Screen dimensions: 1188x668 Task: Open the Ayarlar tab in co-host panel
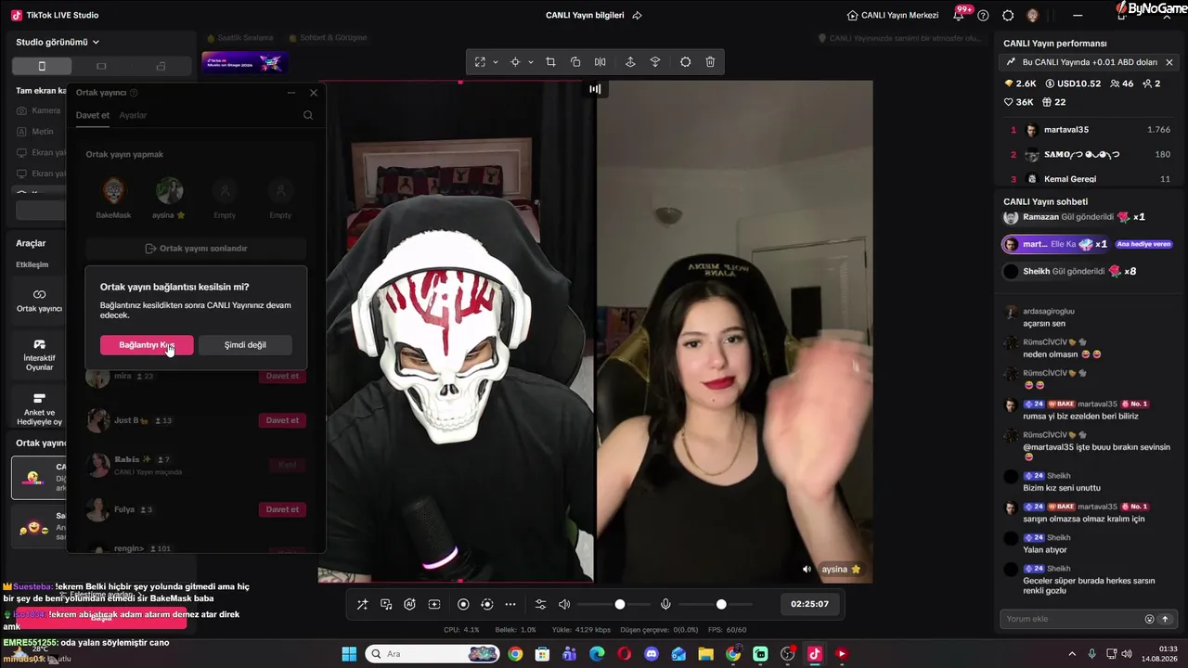[x=133, y=115]
